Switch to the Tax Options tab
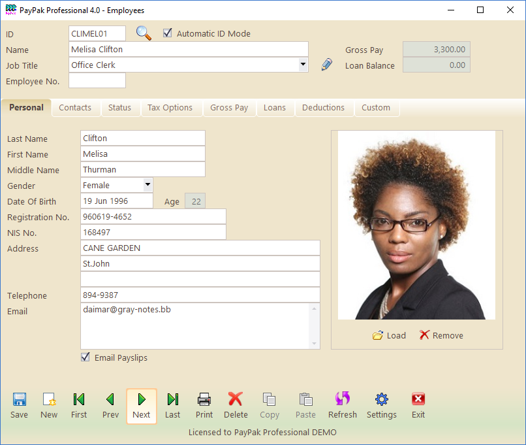Image resolution: width=526 pixels, height=445 pixels. [x=170, y=108]
